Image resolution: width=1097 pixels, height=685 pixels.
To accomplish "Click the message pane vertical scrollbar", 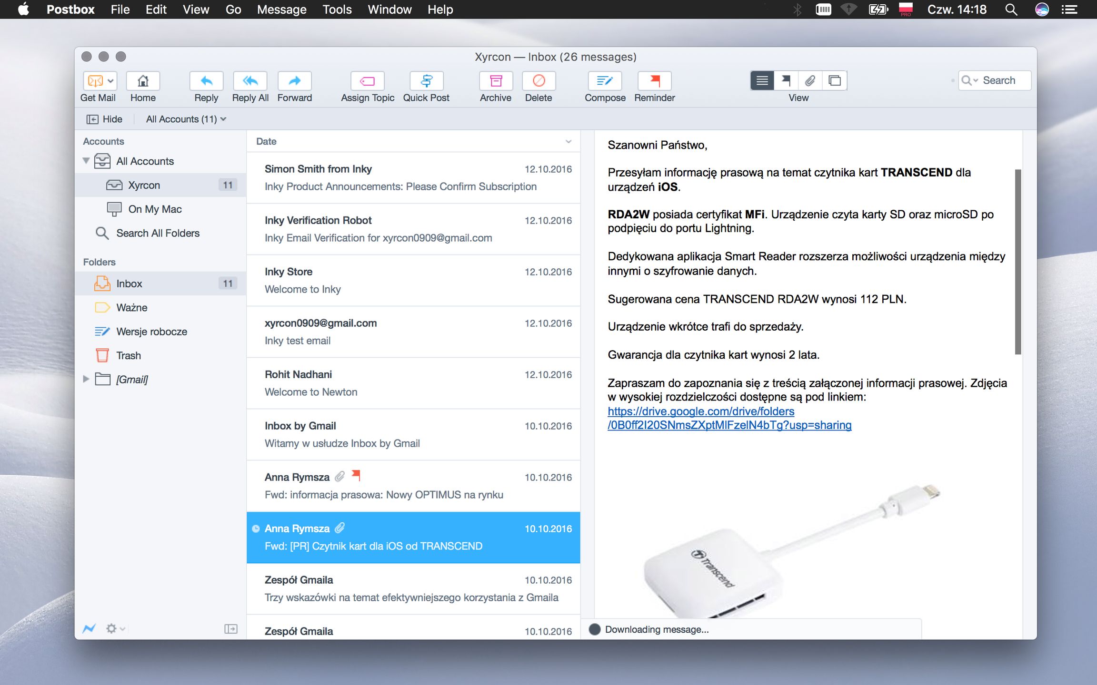I will pyautogui.click(x=1017, y=262).
